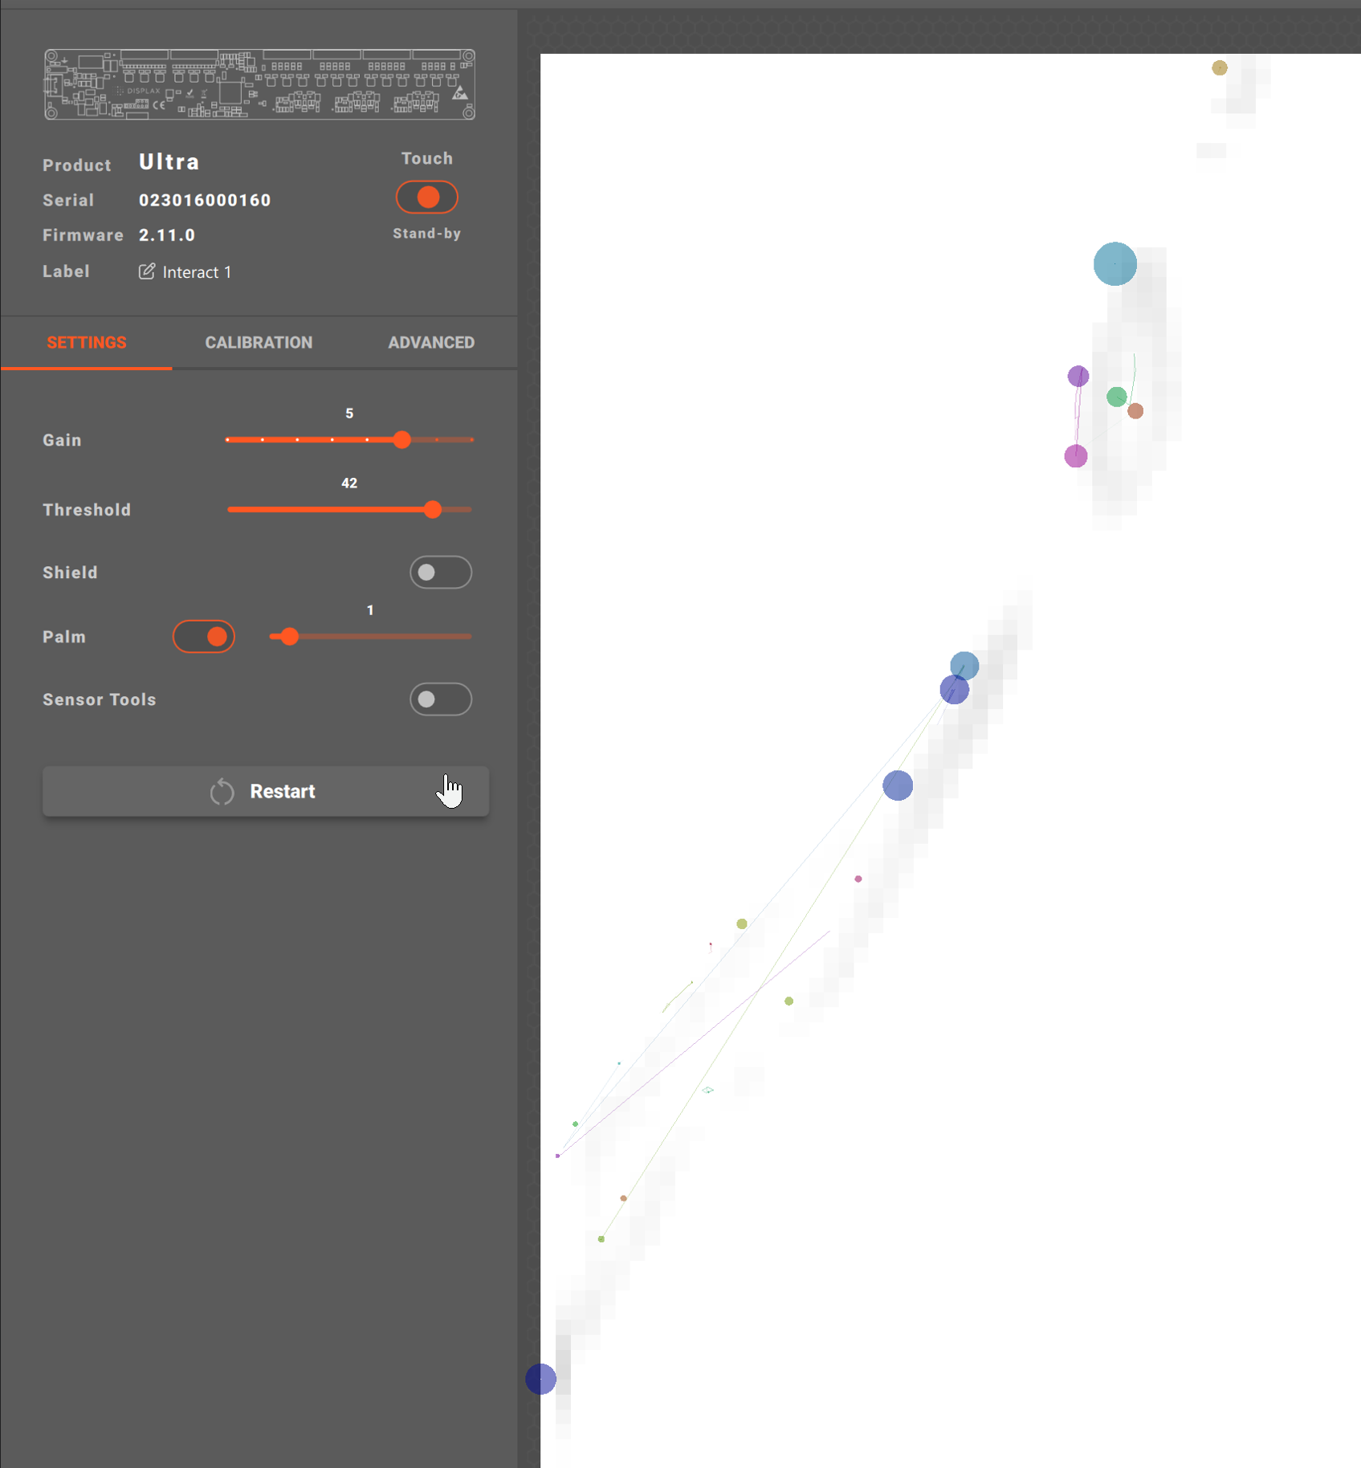Open the Advanced tab
Image resolution: width=1361 pixels, height=1468 pixels.
click(x=431, y=343)
